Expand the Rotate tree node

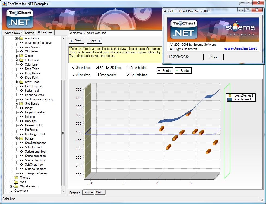pyautogui.click(x=17, y=138)
